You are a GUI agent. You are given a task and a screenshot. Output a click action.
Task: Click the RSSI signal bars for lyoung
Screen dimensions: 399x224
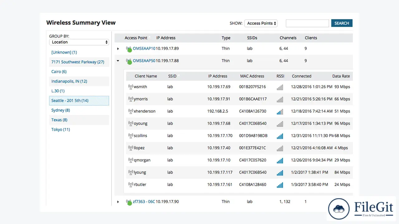(x=280, y=173)
